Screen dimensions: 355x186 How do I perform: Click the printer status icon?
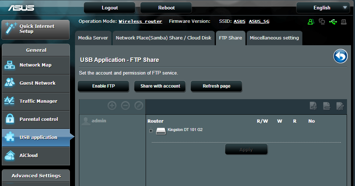tap(344, 22)
